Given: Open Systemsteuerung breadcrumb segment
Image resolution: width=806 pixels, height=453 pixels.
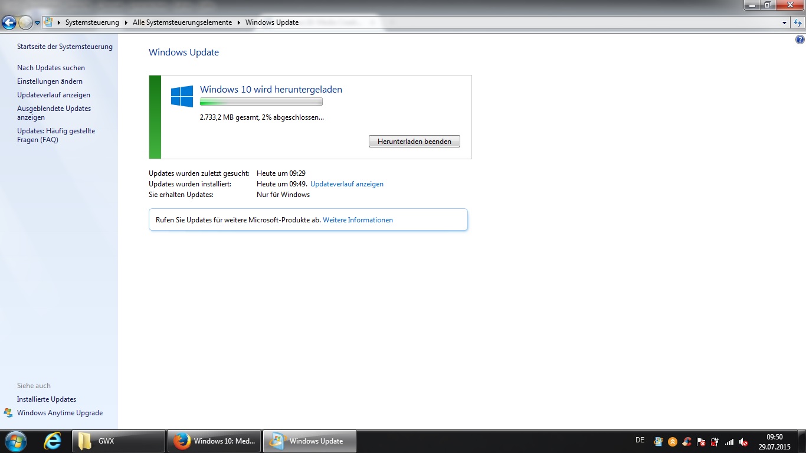Looking at the screenshot, I should tap(92, 22).
